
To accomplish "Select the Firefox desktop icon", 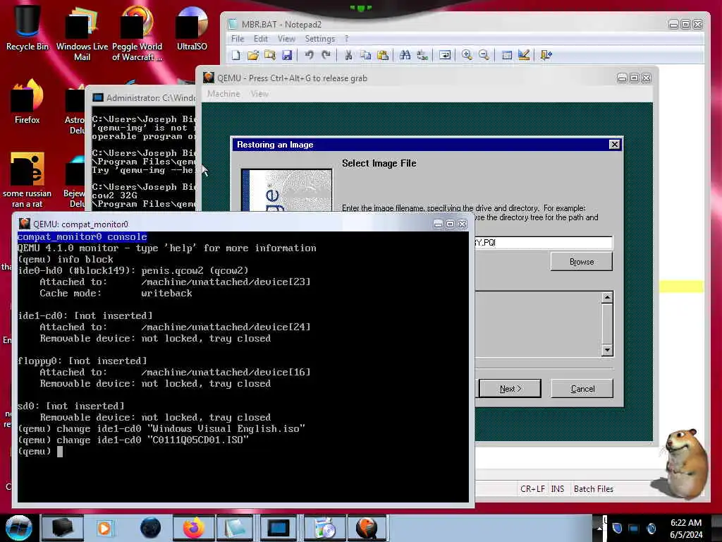I will 27,102.
